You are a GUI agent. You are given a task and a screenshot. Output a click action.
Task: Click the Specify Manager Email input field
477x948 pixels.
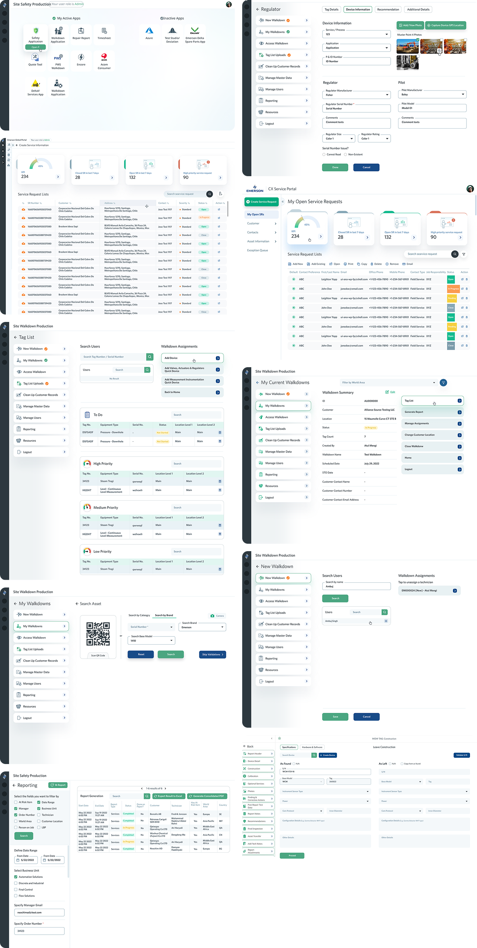(x=39, y=912)
